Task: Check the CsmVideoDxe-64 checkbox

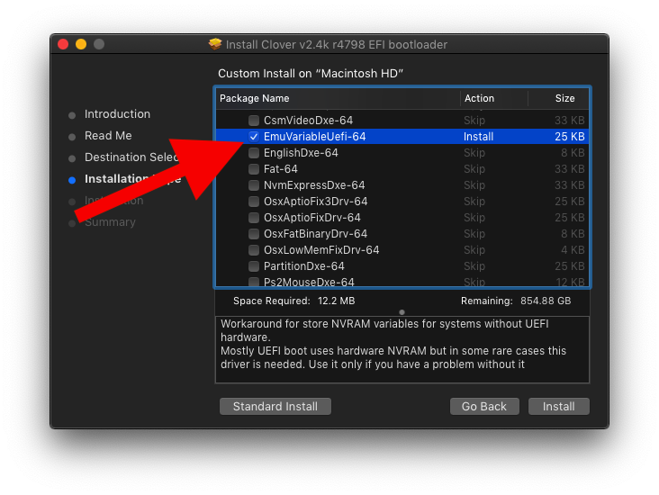Action: 254,121
